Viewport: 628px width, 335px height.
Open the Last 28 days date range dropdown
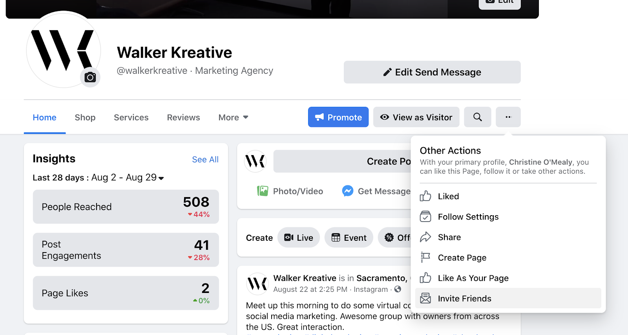coord(128,178)
